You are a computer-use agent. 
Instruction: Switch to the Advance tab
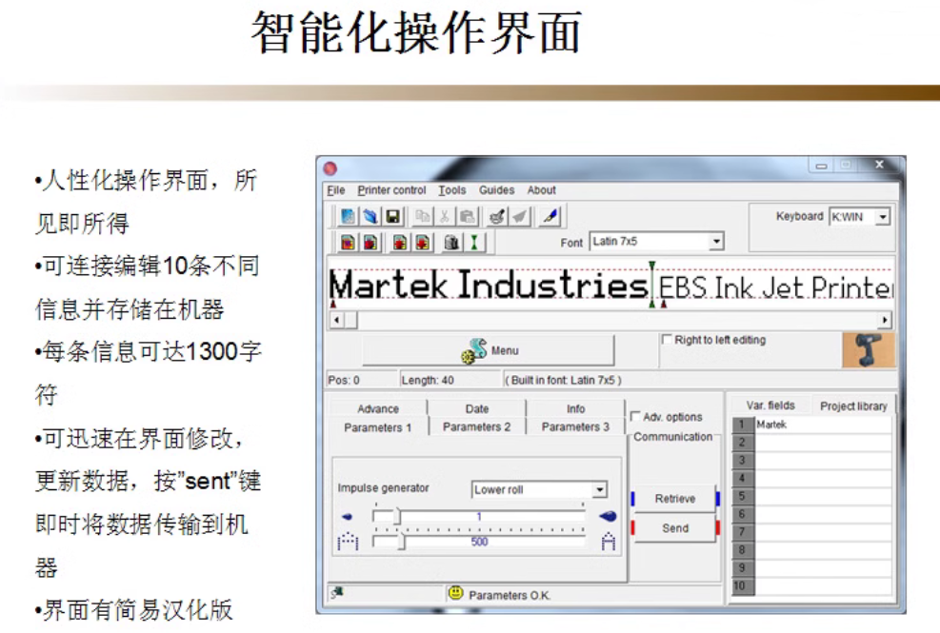click(x=378, y=408)
